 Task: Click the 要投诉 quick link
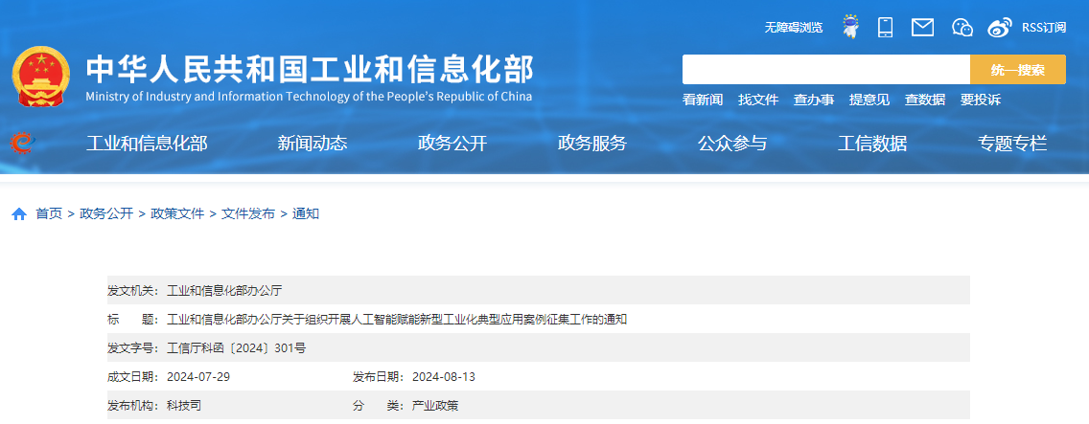tap(981, 100)
